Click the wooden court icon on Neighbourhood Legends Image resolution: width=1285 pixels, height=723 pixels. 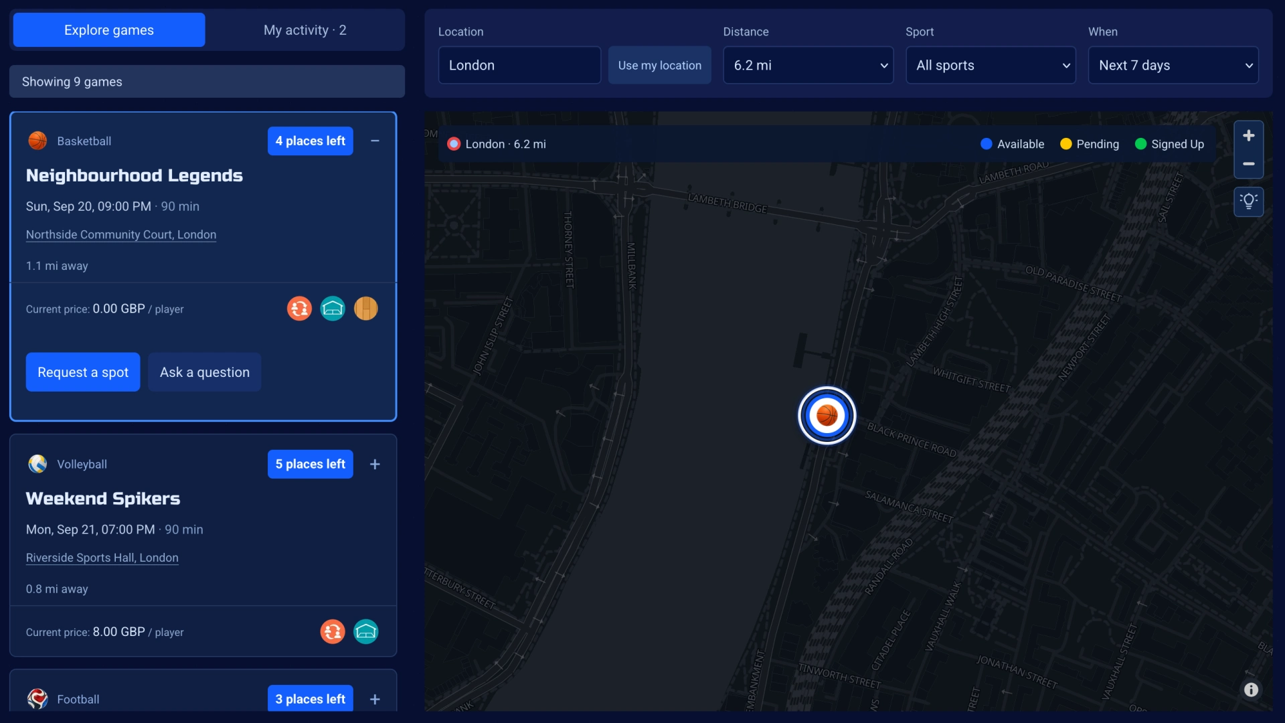point(366,309)
